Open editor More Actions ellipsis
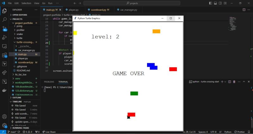 coord(249,10)
